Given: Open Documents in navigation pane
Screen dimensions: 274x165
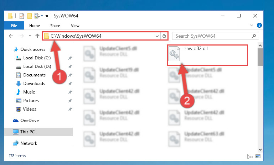Looking at the screenshot, I should 31,75.
